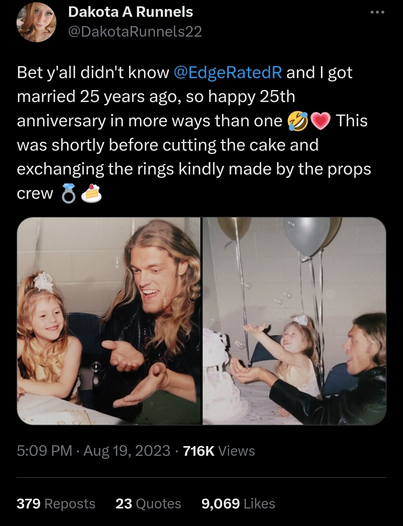Click the 5:09 PM timestamp
The width and height of the screenshot is (403, 526).
tap(44, 451)
